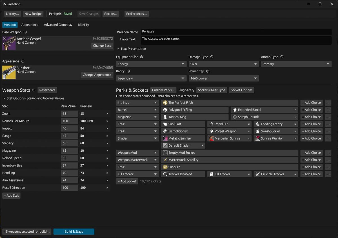Image resolution: width=338 pixels, height=238 pixels.
Task: Edit the Impact raw value field
Action: [x=69, y=128]
